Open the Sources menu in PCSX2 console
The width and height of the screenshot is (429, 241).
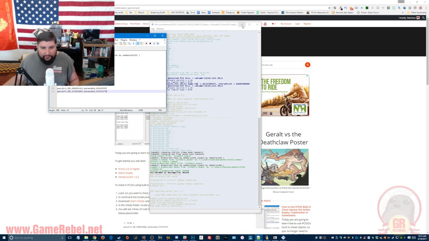[x=160, y=29]
